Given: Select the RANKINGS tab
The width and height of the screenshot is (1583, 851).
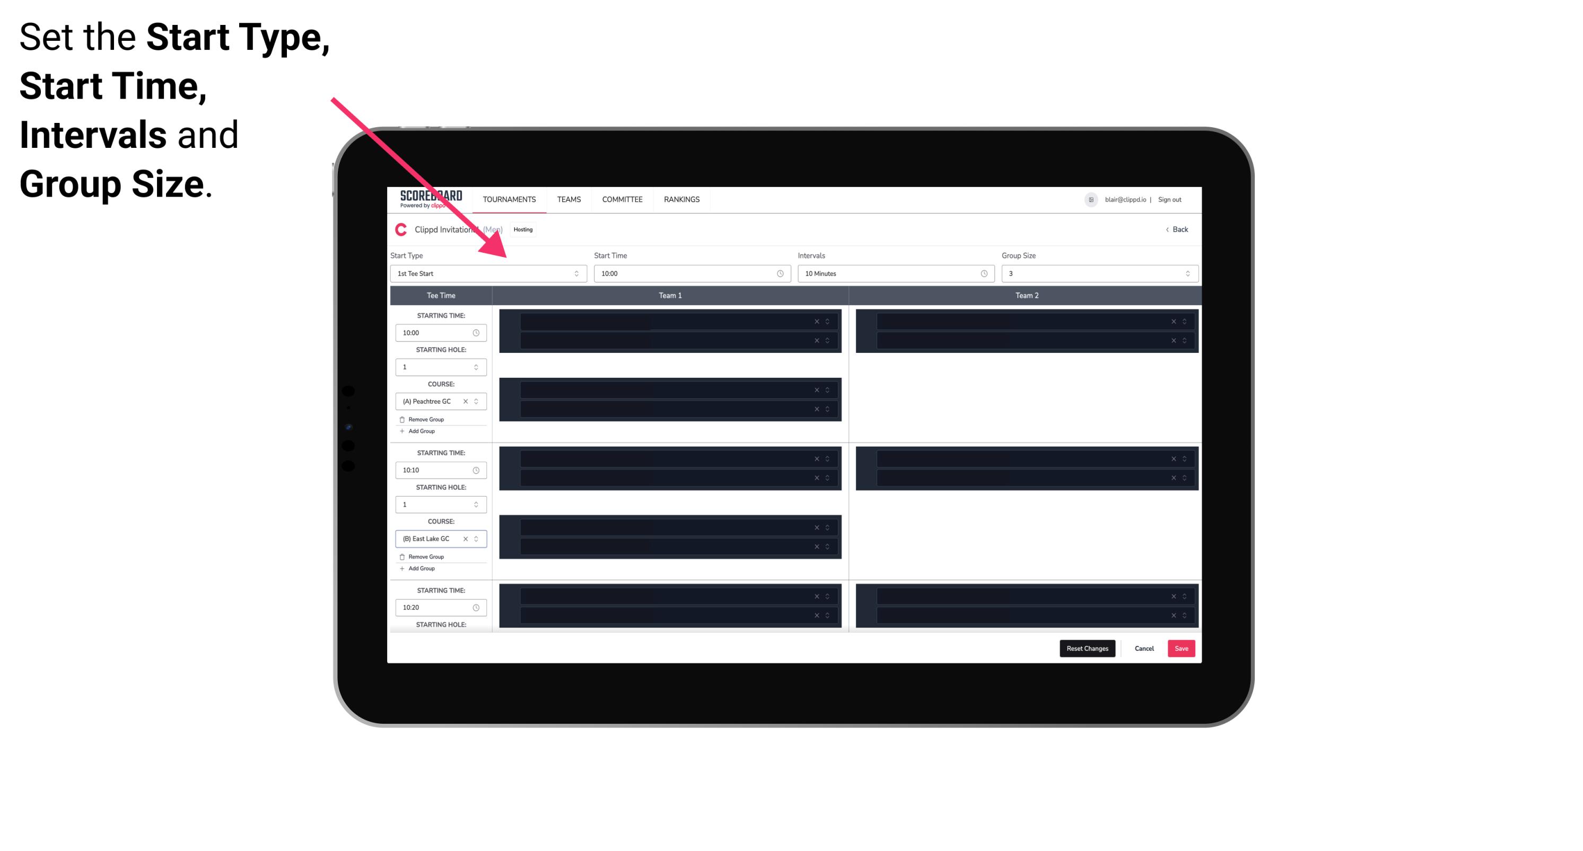Looking at the screenshot, I should point(681,199).
